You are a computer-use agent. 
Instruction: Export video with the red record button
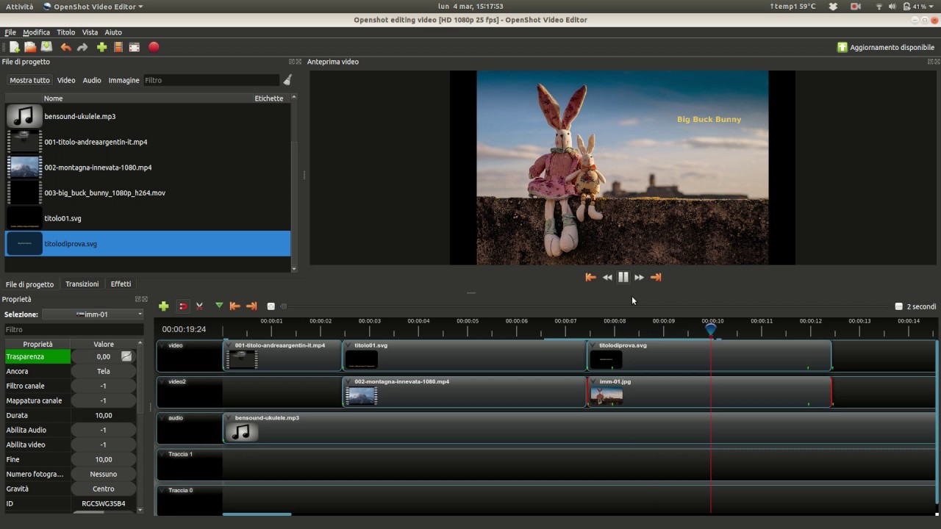pyautogui.click(x=154, y=47)
